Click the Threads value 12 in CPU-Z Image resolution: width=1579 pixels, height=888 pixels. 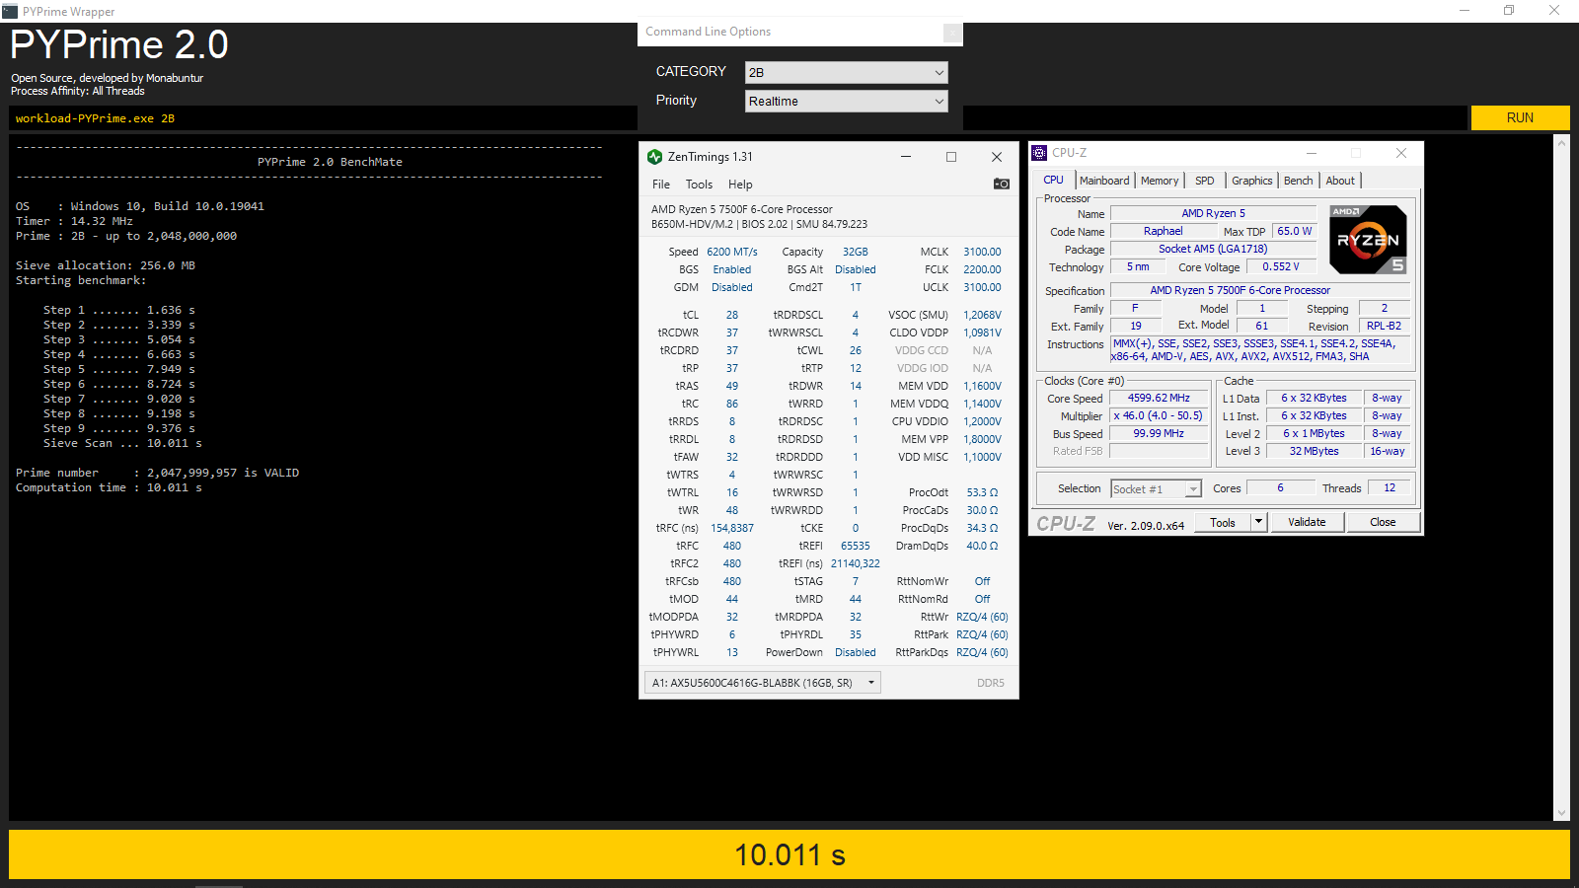(1390, 487)
